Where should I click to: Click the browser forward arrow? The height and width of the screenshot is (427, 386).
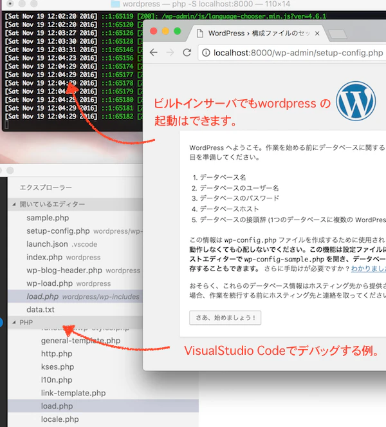pos(170,52)
